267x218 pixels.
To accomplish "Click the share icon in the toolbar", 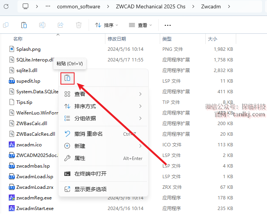I will tap(60, 25).
